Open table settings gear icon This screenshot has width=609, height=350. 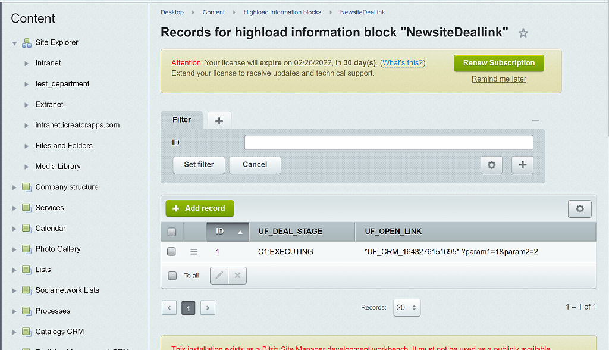tap(579, 208)
